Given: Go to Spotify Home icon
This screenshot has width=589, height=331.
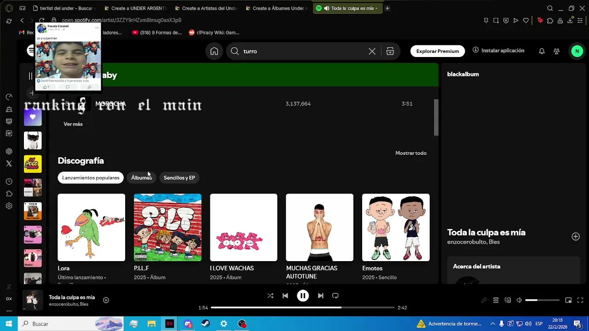Looking at the screenshot, I should click(214, 51).
